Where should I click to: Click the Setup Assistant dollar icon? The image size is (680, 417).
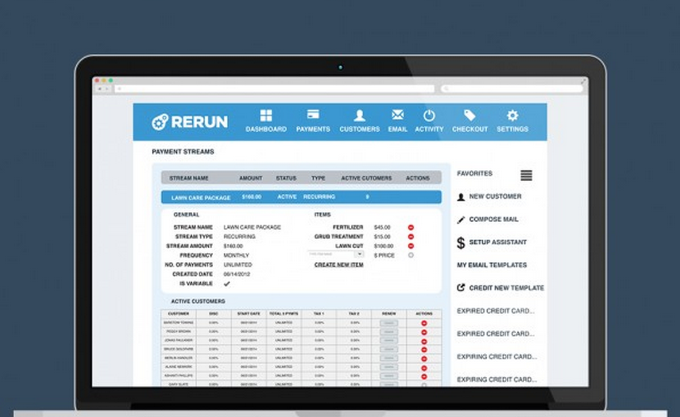[x=461, y=241]
